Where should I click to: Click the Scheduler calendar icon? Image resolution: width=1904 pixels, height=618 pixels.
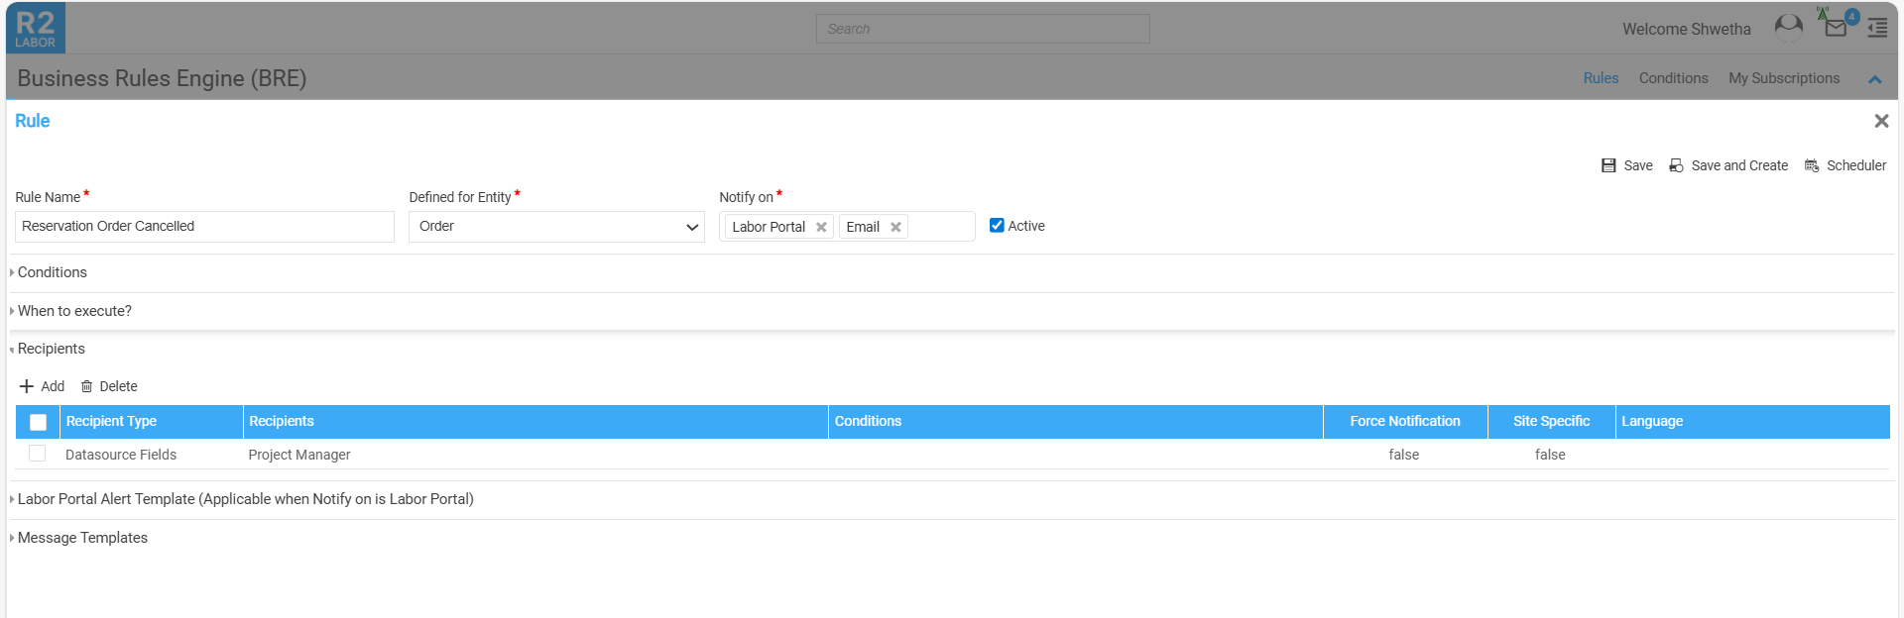point(1812,165)
